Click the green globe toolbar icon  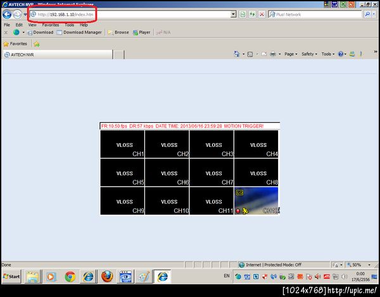[x=16, y=32]
